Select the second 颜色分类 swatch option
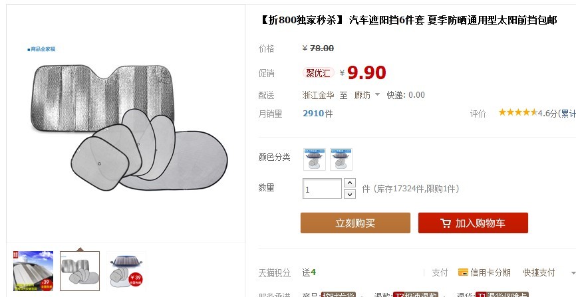Image resolution: width=576 pixels, height=297 pixels. (341, 159)
